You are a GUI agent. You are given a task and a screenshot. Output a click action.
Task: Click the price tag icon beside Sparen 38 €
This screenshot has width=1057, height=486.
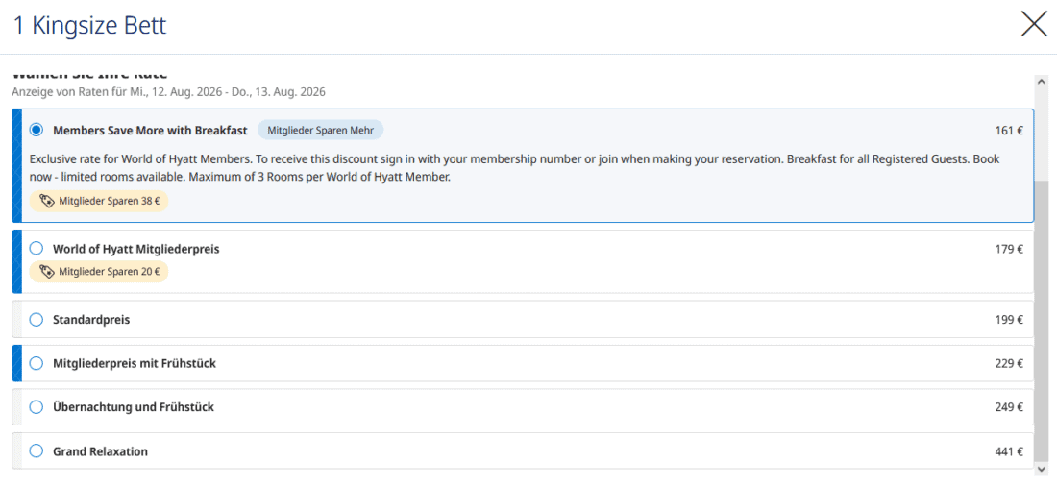(x=47, y=201)
